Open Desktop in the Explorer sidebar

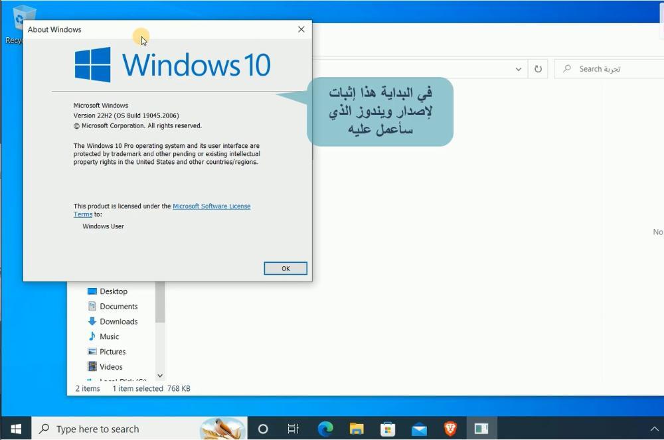(113, 291)
